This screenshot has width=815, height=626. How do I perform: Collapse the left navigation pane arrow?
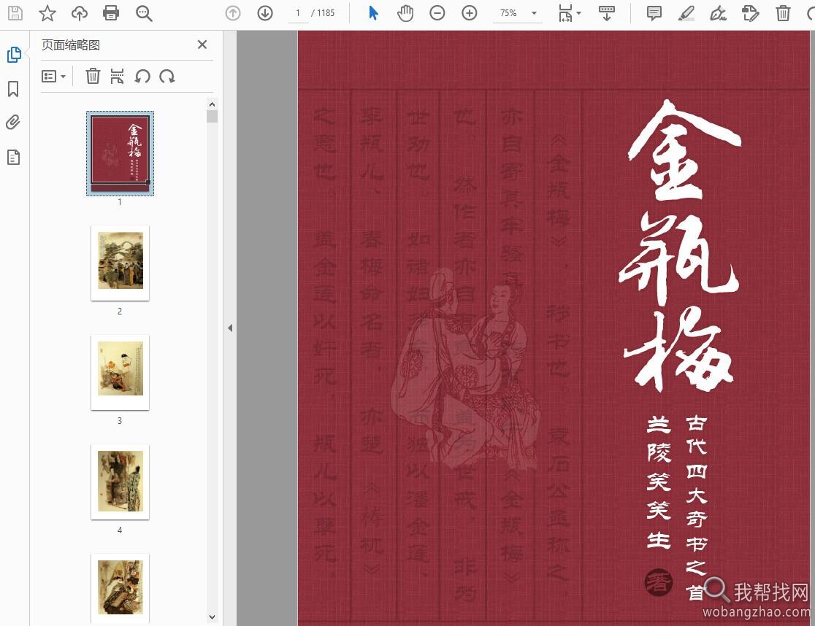pos(230,328)
